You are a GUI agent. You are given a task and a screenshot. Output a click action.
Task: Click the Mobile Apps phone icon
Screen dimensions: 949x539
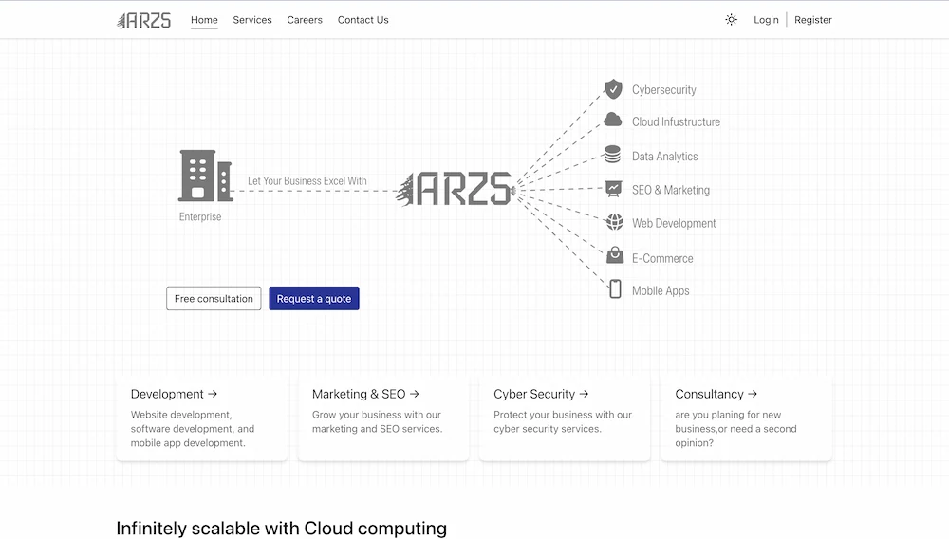(x=615, y=289)
